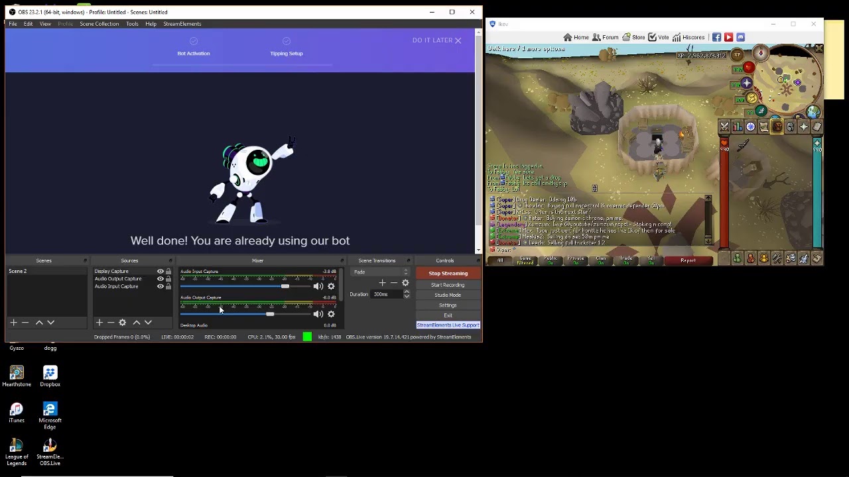Undock the Scene Transitions panel
The height and width of the screenshot is (477, 849).
click(x=408, y=260)
